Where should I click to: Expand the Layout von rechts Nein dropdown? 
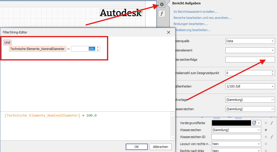236,144
